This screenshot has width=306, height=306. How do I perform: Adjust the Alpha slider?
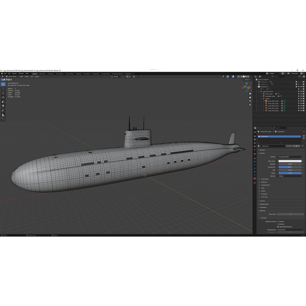[290, 173]
